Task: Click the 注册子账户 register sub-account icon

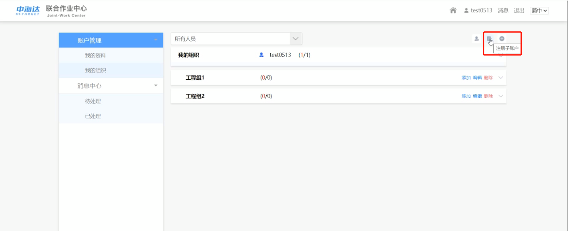Action: click(489, 39)
